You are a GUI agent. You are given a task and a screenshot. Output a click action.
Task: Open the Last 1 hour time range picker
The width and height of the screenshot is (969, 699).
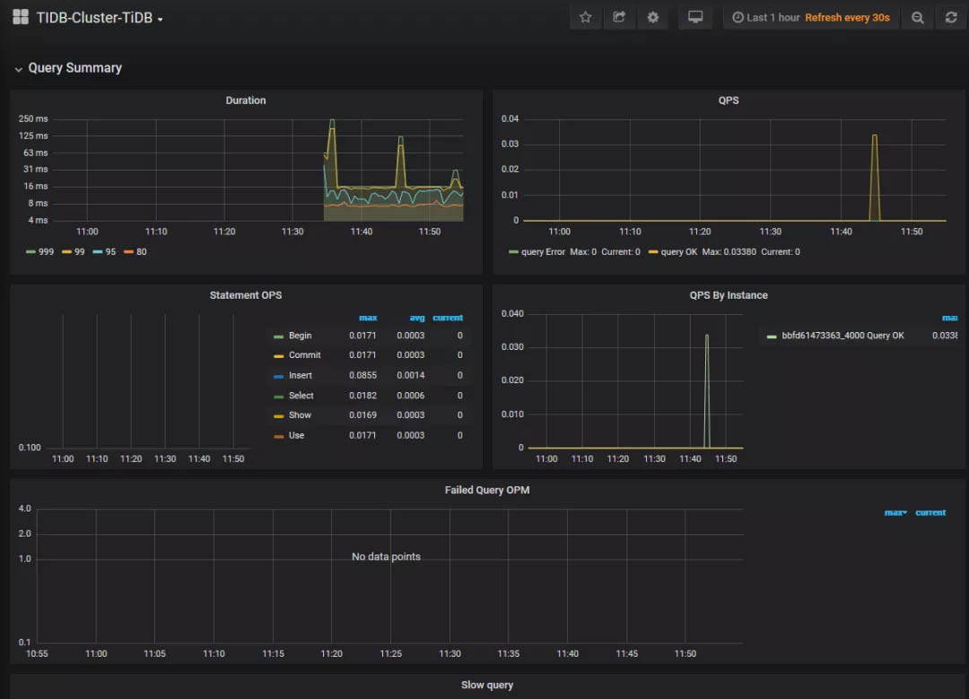[772, 17]
